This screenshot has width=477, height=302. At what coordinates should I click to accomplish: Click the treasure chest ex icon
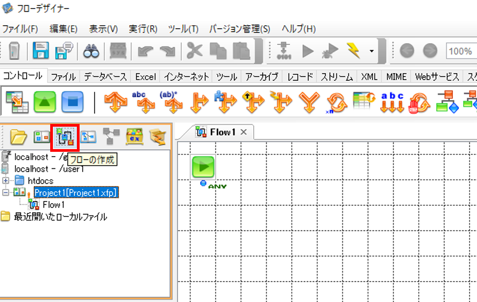(135, 136)
